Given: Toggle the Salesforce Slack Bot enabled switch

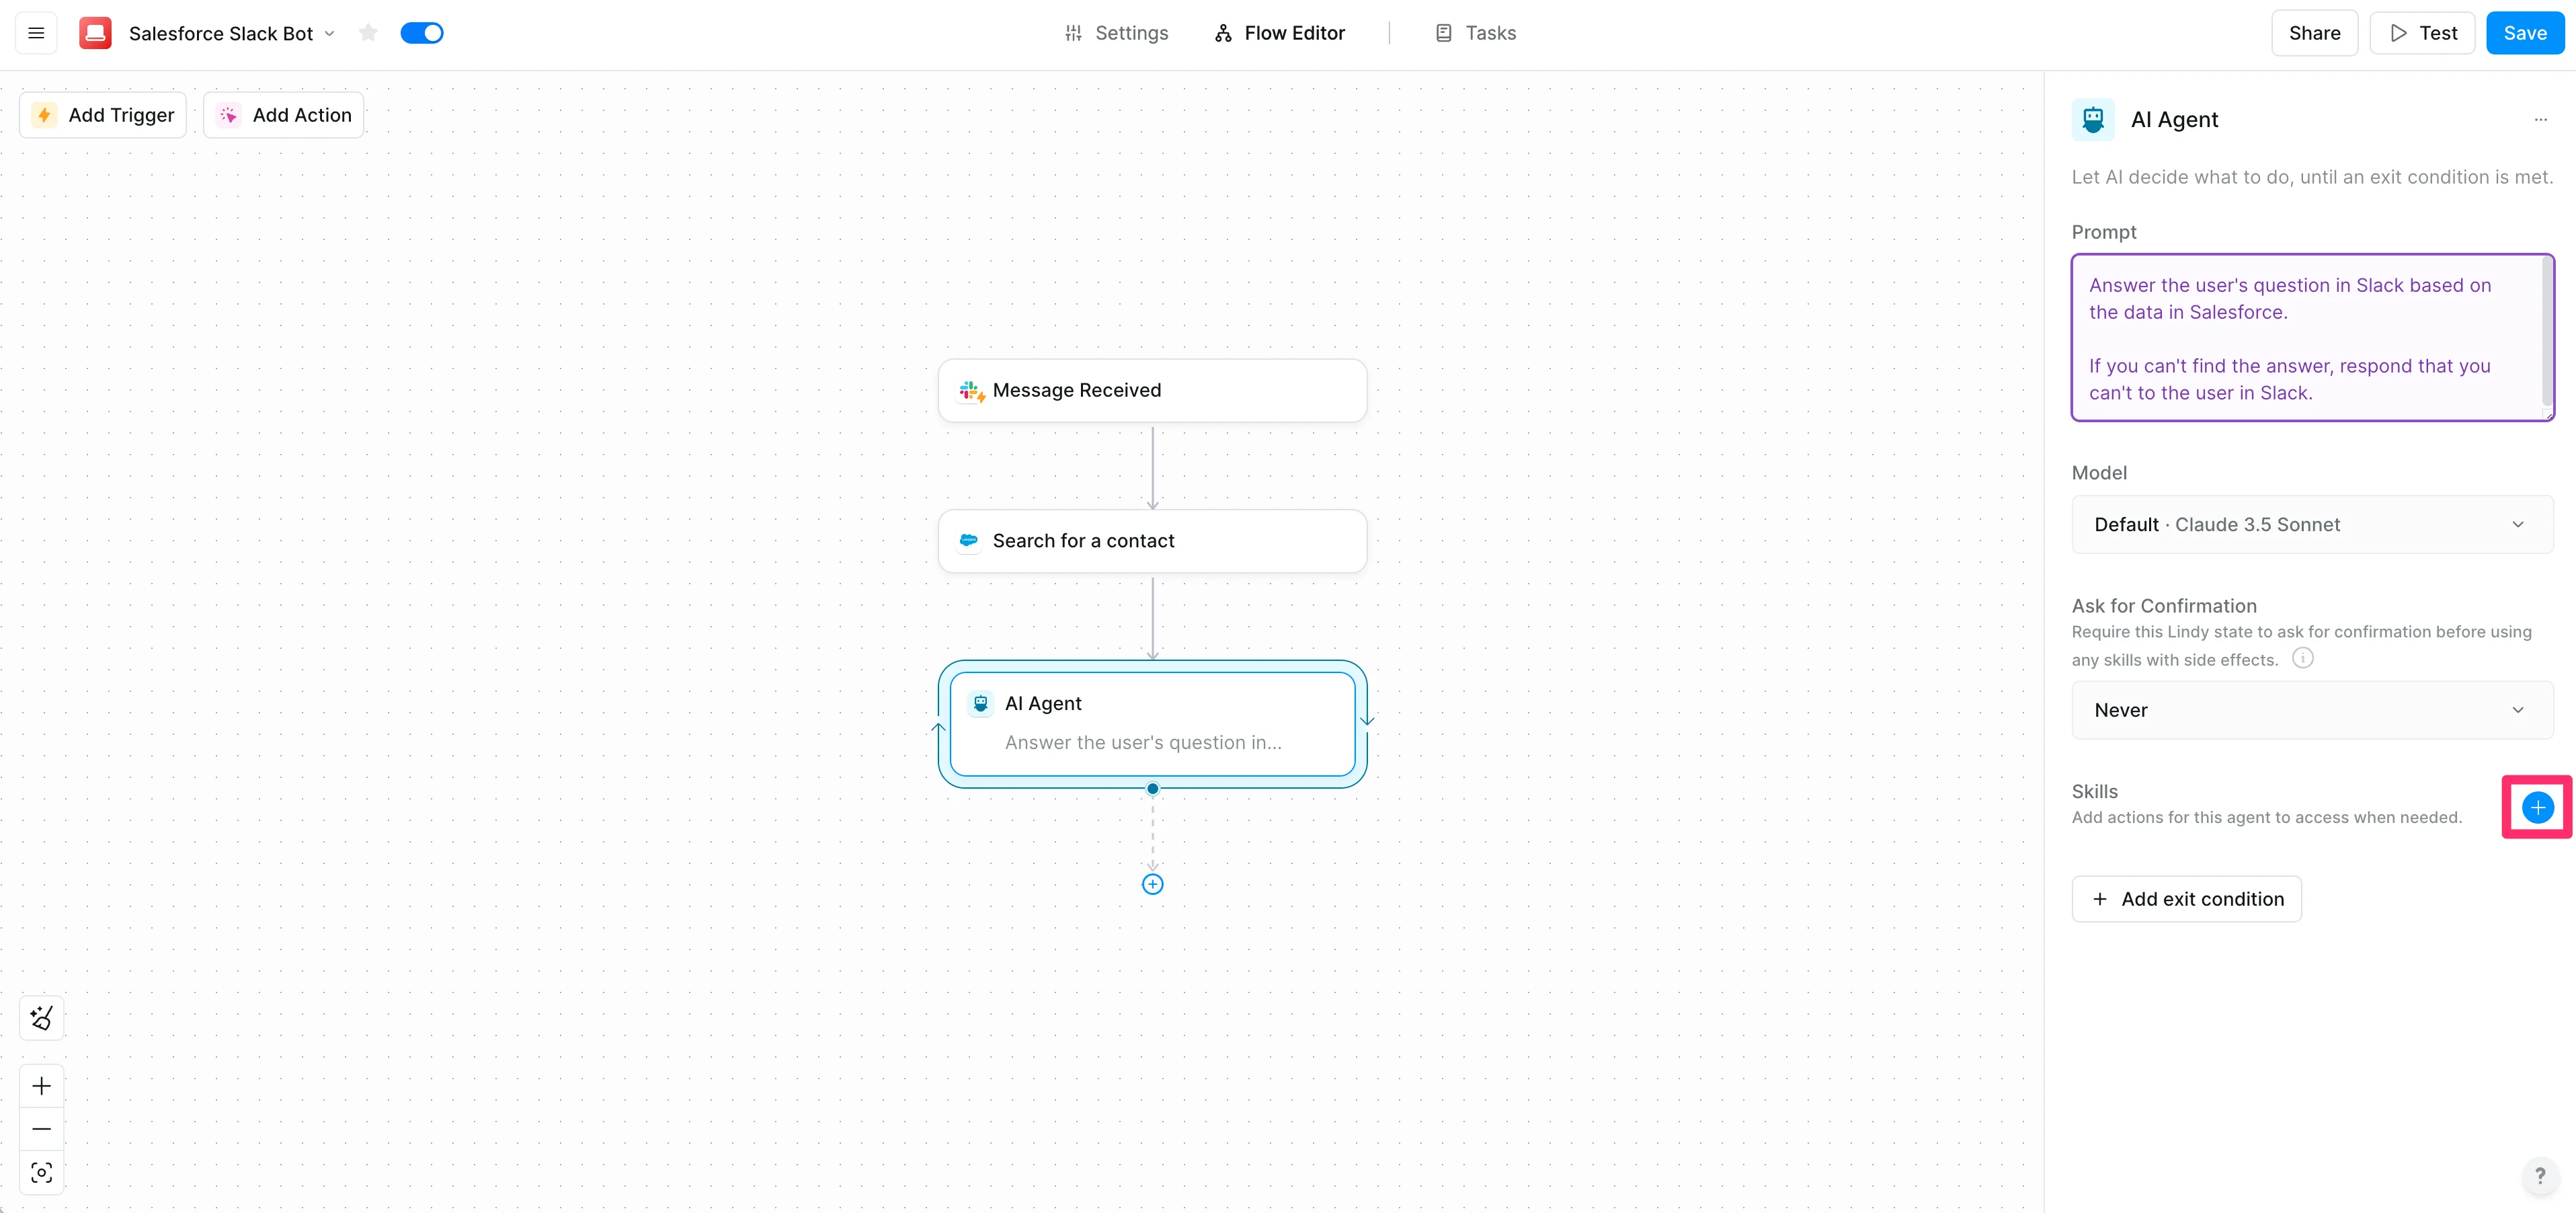Looking at the screenshot, I should (422, 33).
